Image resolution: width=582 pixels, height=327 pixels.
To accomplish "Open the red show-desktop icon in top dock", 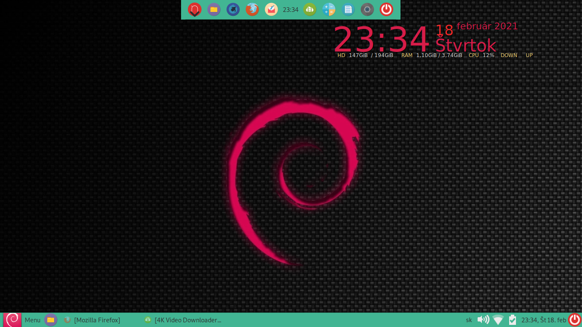I will click(194, 9).
